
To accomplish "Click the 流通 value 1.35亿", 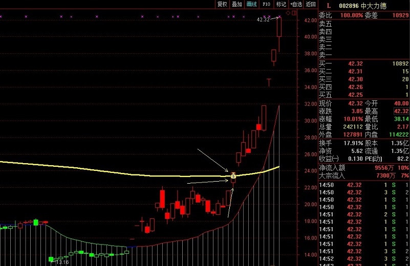I will click(x=400, y=151).
